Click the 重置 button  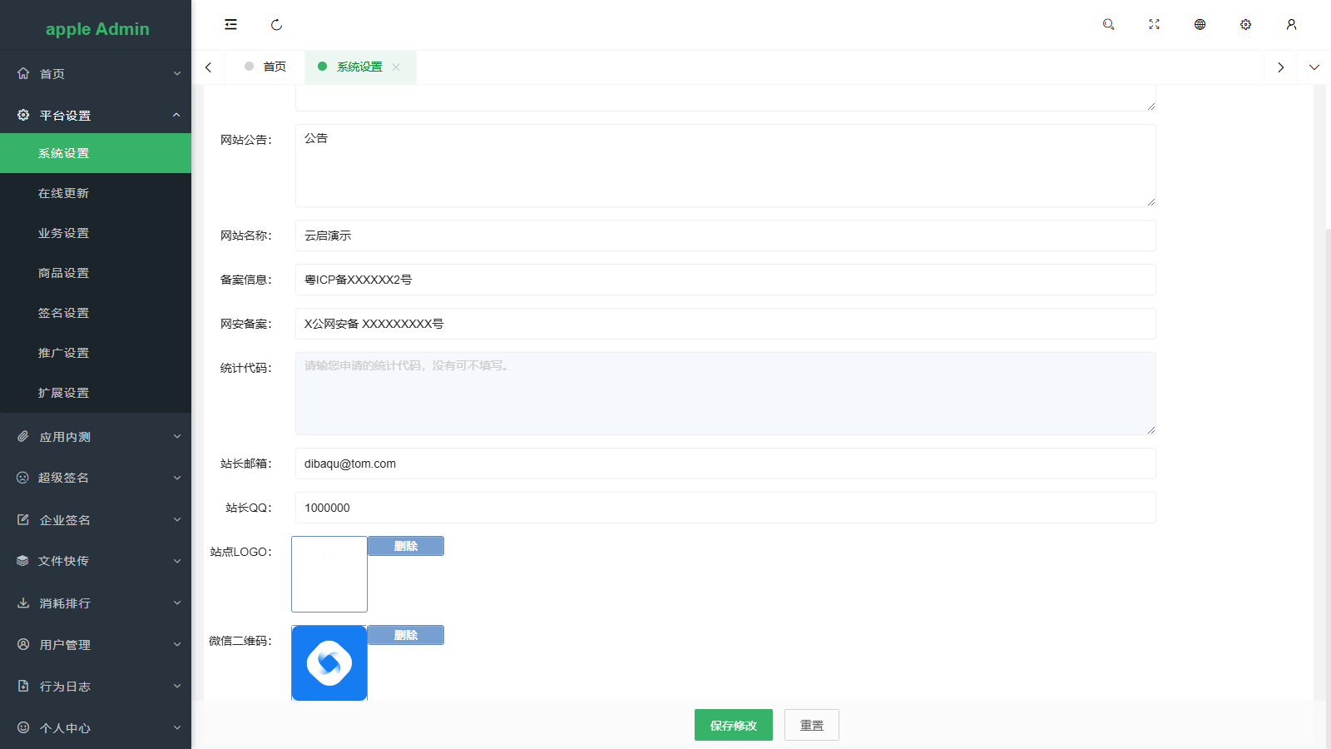coord(811,726)
